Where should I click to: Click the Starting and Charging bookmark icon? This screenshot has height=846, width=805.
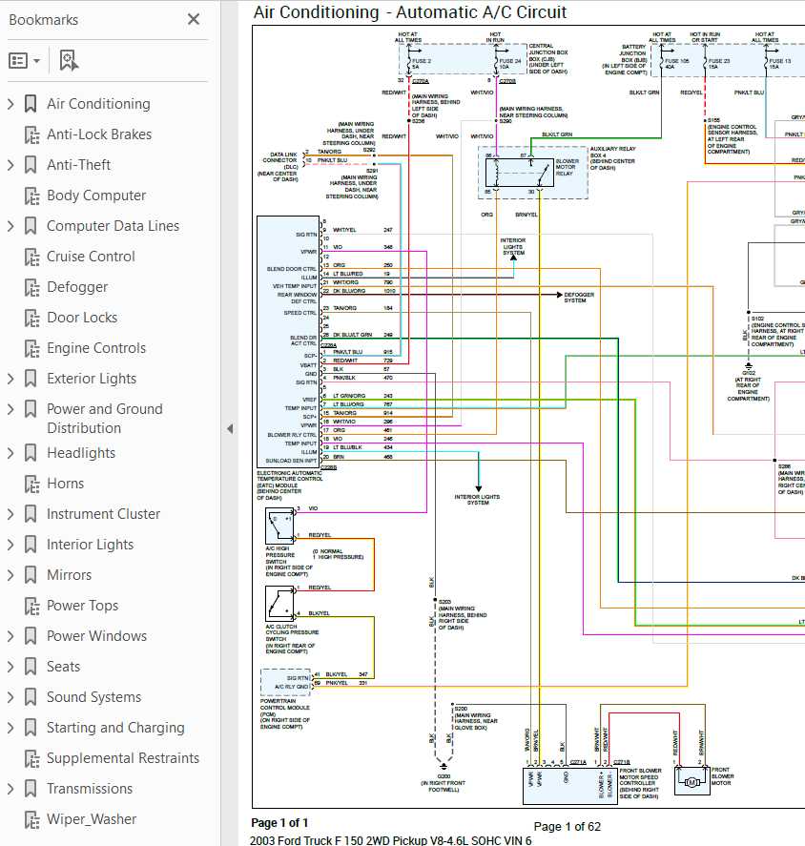31,728
